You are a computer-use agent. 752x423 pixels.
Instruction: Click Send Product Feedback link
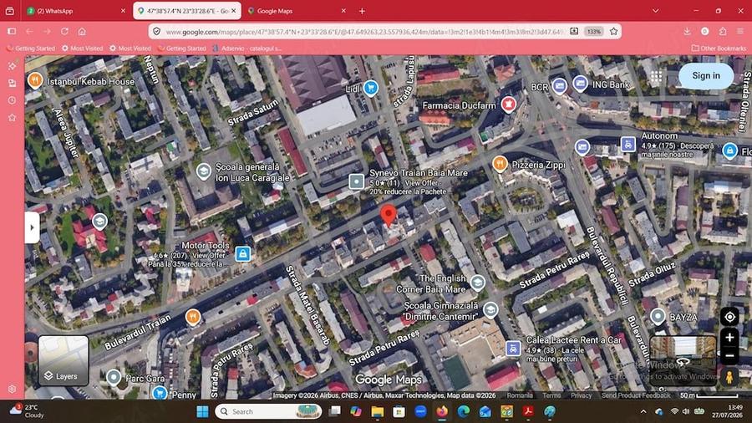click(x=636, y=395)
